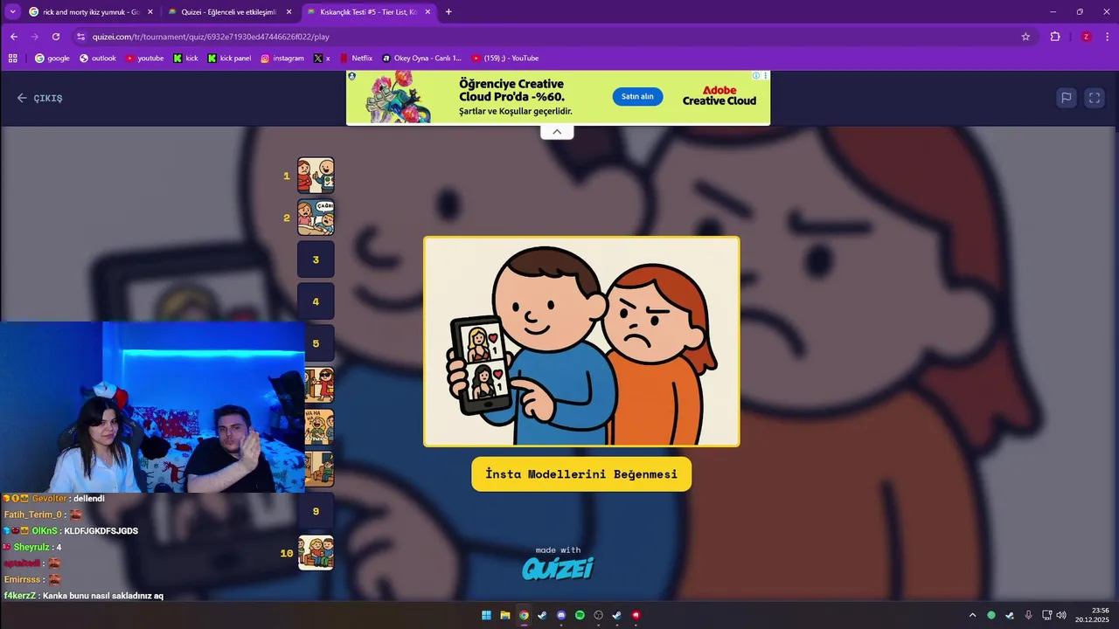Open a new browser tab
Viewport: 1119px width, 629px height.
click(448, 12)
